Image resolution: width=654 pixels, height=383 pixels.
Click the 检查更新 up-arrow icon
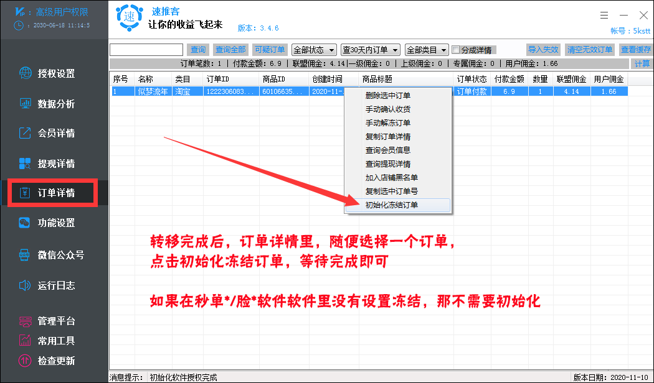pyautogui.click(x=25, y=361)
